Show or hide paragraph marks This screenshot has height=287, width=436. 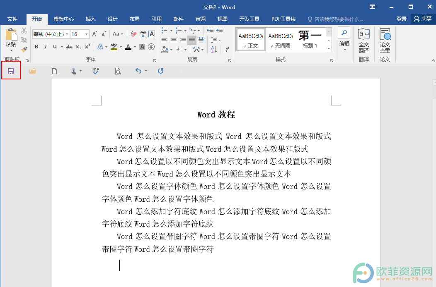click(227, 49)
